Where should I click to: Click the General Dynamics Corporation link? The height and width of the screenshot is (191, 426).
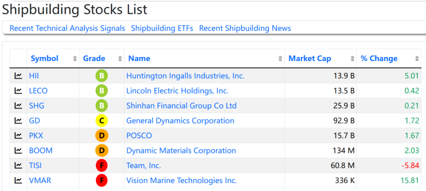tap(180, 121)
